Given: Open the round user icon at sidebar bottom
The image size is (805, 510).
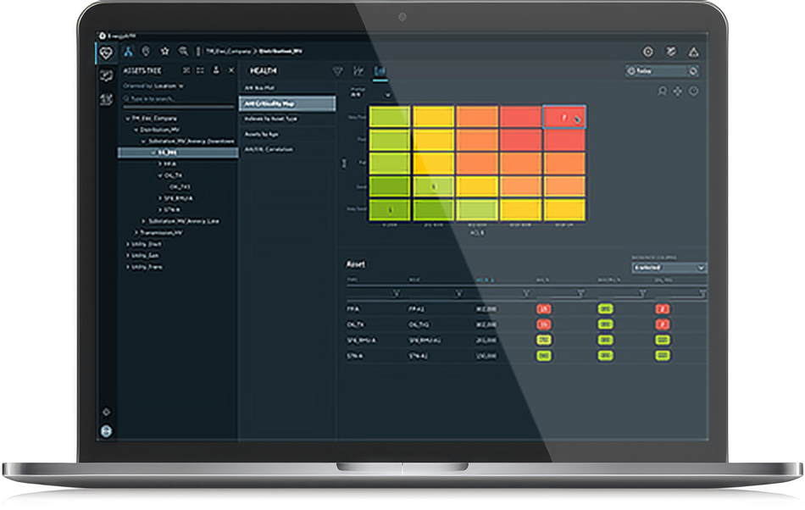Looking at the screenshot, I should [x=106, y=431].
